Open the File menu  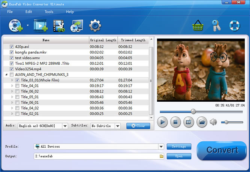pyautogui.click(x=10, y=12)
